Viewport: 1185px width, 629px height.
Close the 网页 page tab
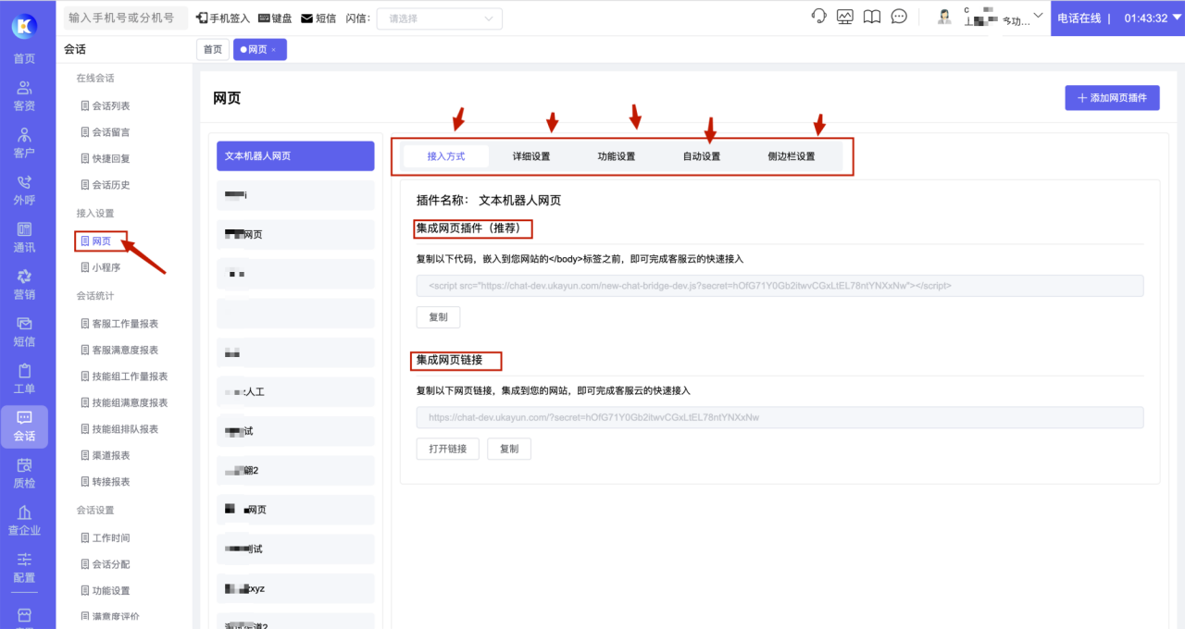[273, 50]
